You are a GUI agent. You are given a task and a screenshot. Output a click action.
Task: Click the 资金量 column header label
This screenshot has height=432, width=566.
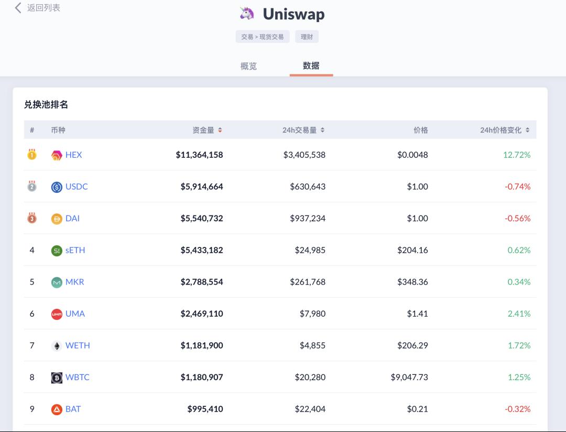pyautogui.click(x=203, y=130)
